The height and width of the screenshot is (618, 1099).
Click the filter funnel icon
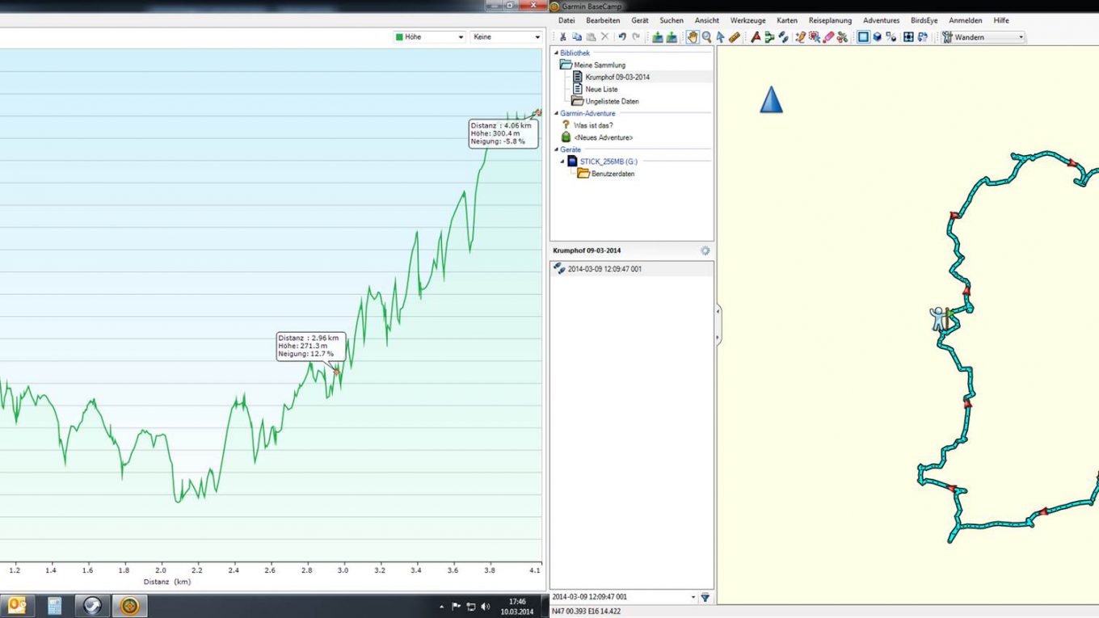pyautogui.click(x=705, y=597)
